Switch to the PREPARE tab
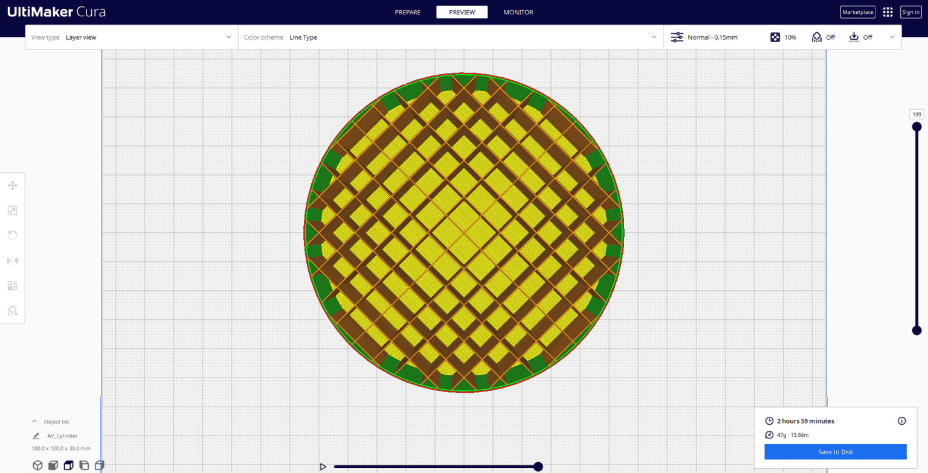Image resolution: width=928 pixels, height=473 pixels. click(408, 12)
